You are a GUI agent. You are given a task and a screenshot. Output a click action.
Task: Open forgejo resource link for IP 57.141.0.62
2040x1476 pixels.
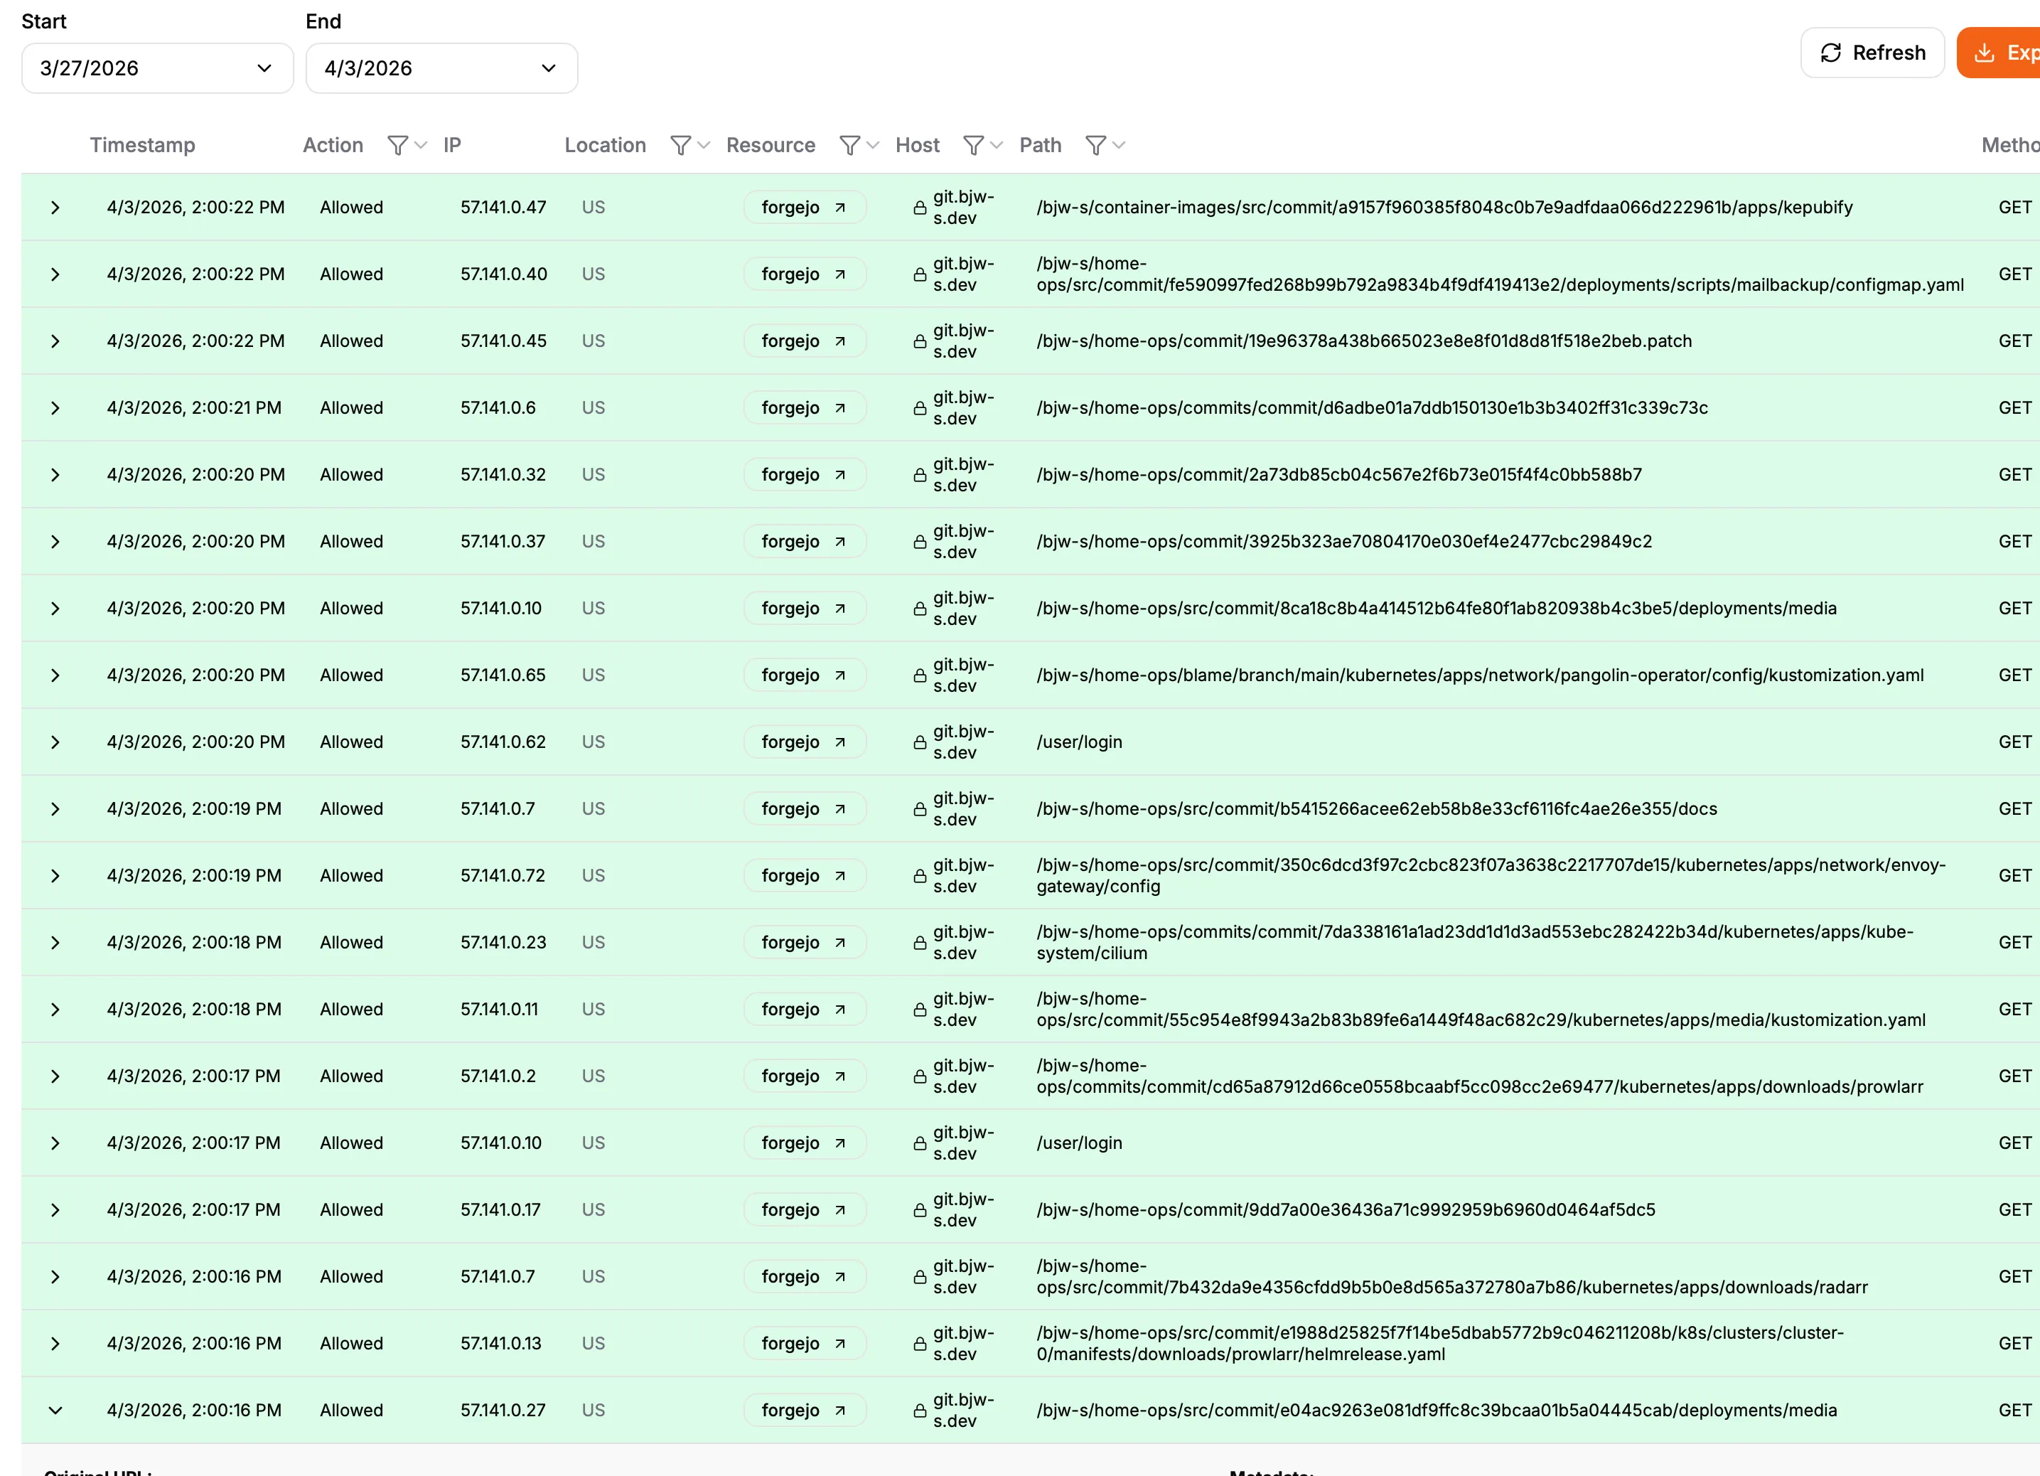pyautogui.click(x=804, y=742)
